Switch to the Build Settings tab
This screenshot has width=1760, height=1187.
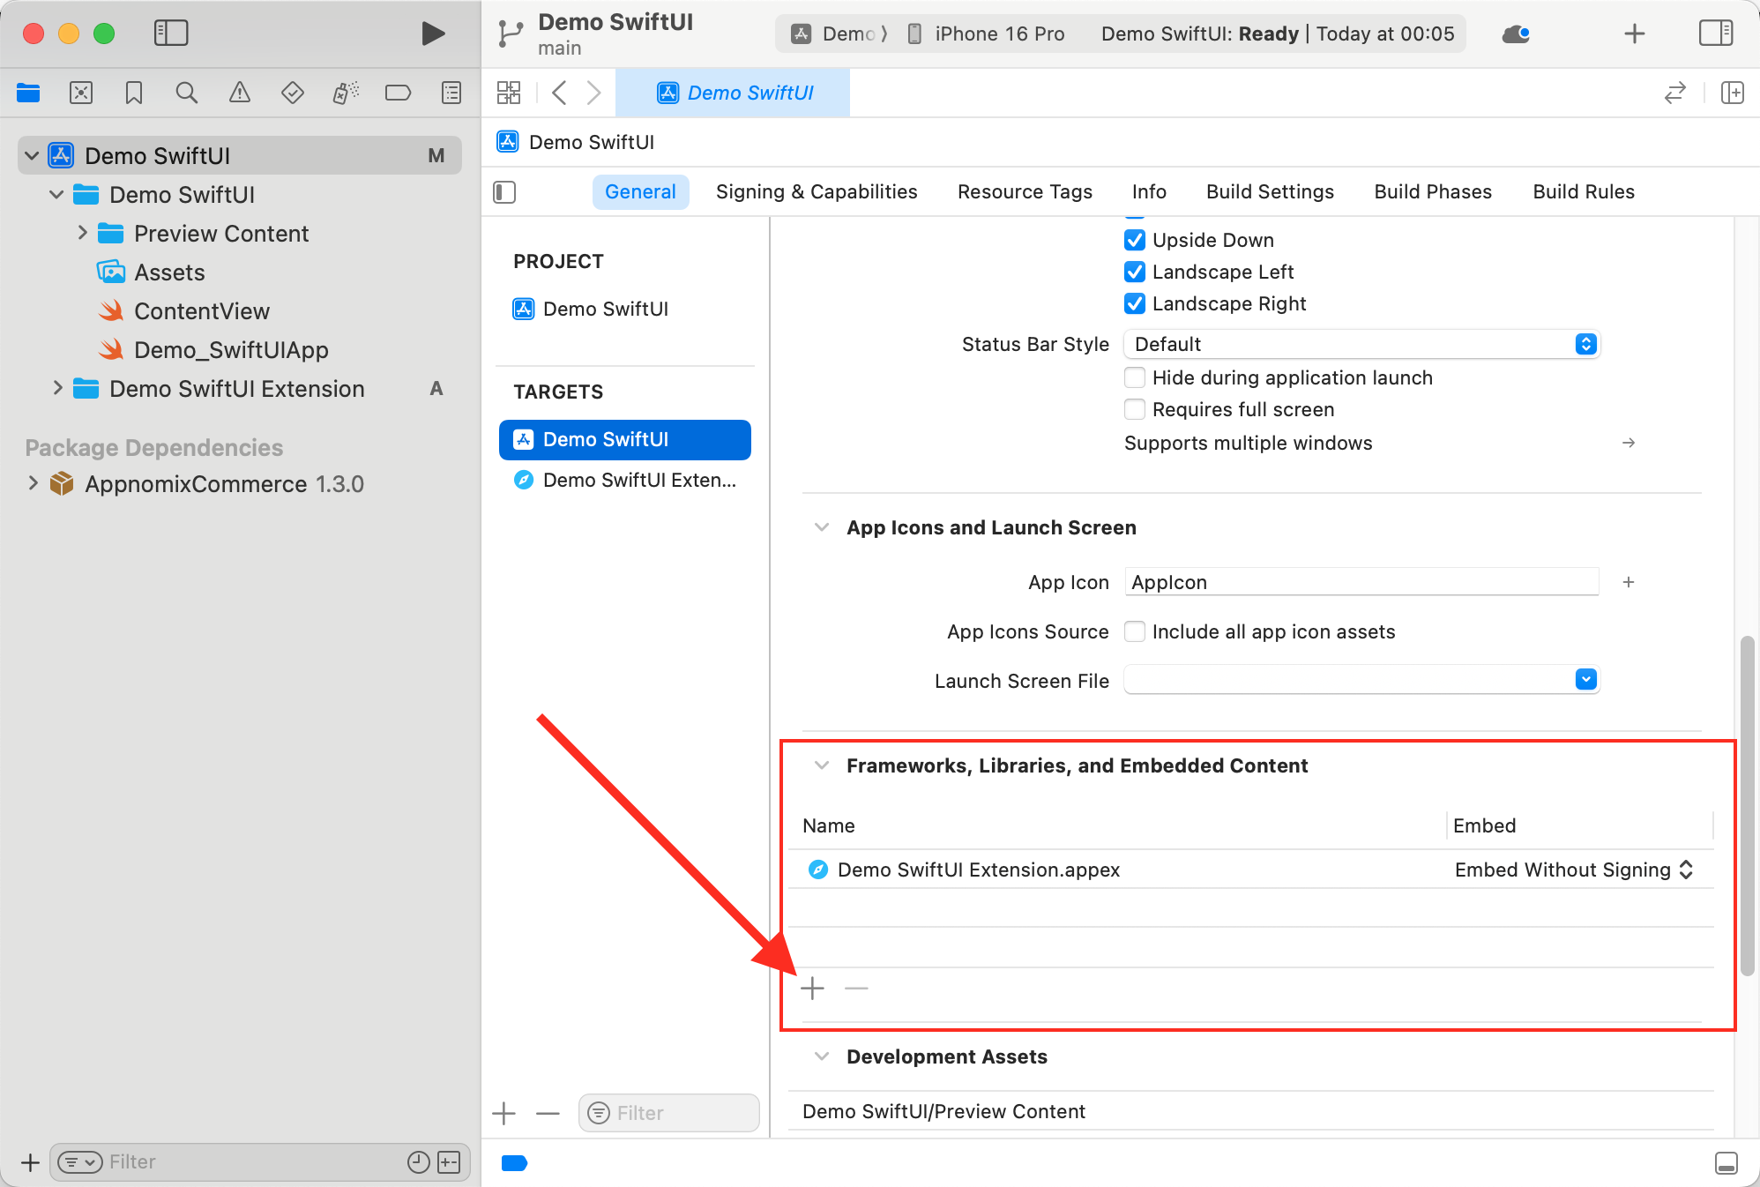pos(1270,191)
